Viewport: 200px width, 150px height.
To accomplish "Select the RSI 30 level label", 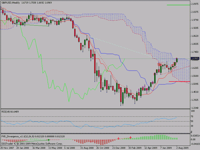I will [192, 126].
